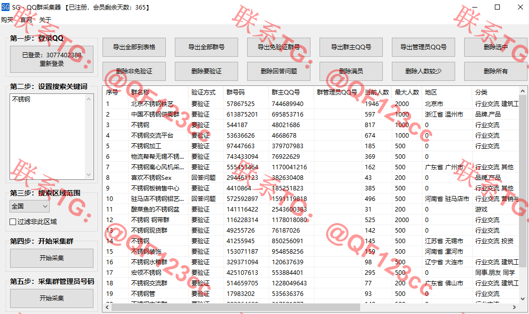Click 删除回答问题 button

pyautogui.click(x=279, y=71)
